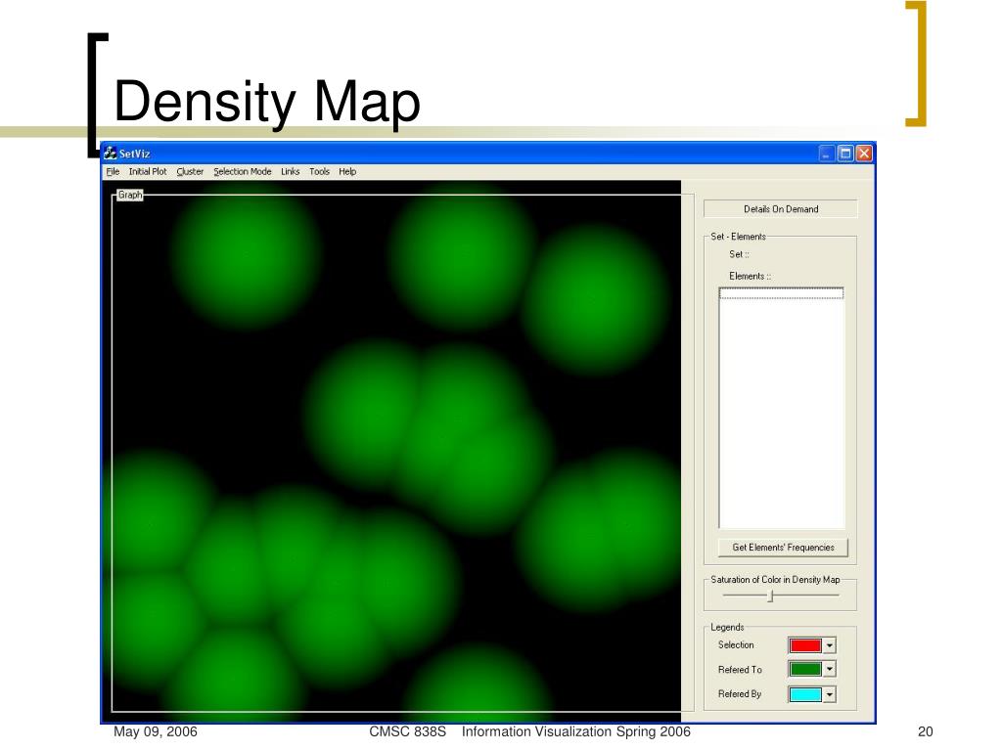The image size is (1002, 751).
Task: Click the 'Selection' legend label
Action: [x=736, y=645]
